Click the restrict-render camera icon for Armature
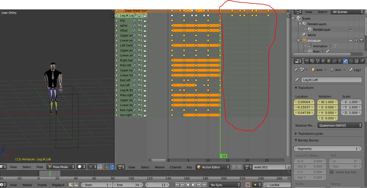Image resolution: width=367 pixels, height=188 pixels. (x=361, y=40)
